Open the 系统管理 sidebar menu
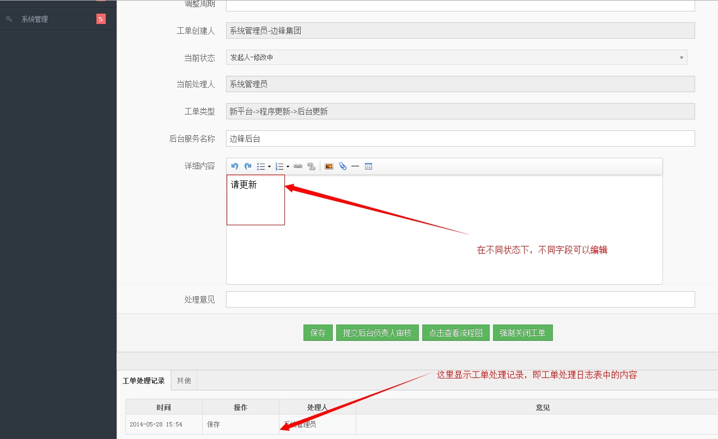Image resolution: width=718 pixels, height=439 pixels. click(34, 18)
